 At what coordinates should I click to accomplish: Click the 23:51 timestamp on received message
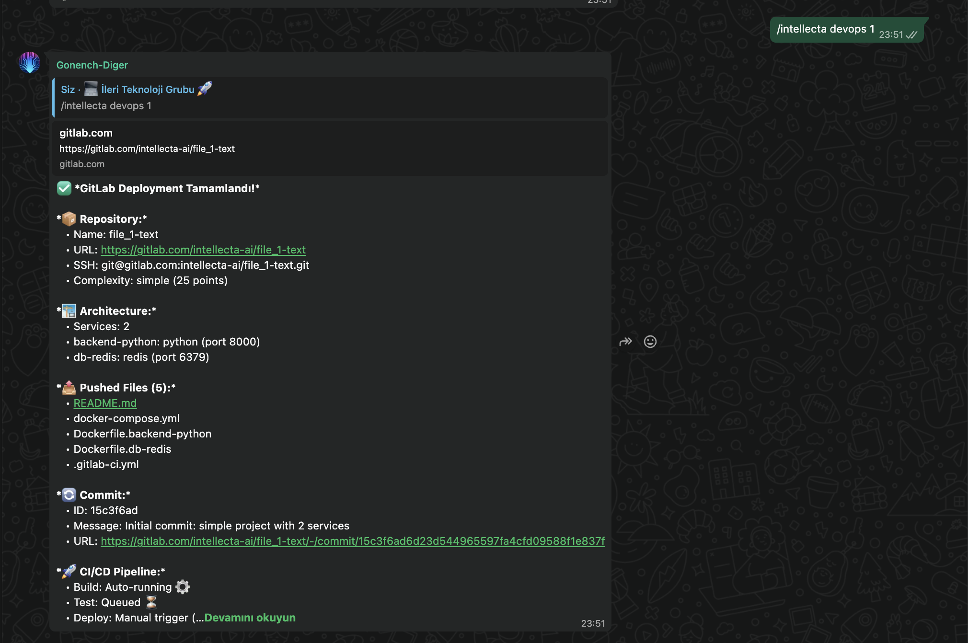point(593,623)
